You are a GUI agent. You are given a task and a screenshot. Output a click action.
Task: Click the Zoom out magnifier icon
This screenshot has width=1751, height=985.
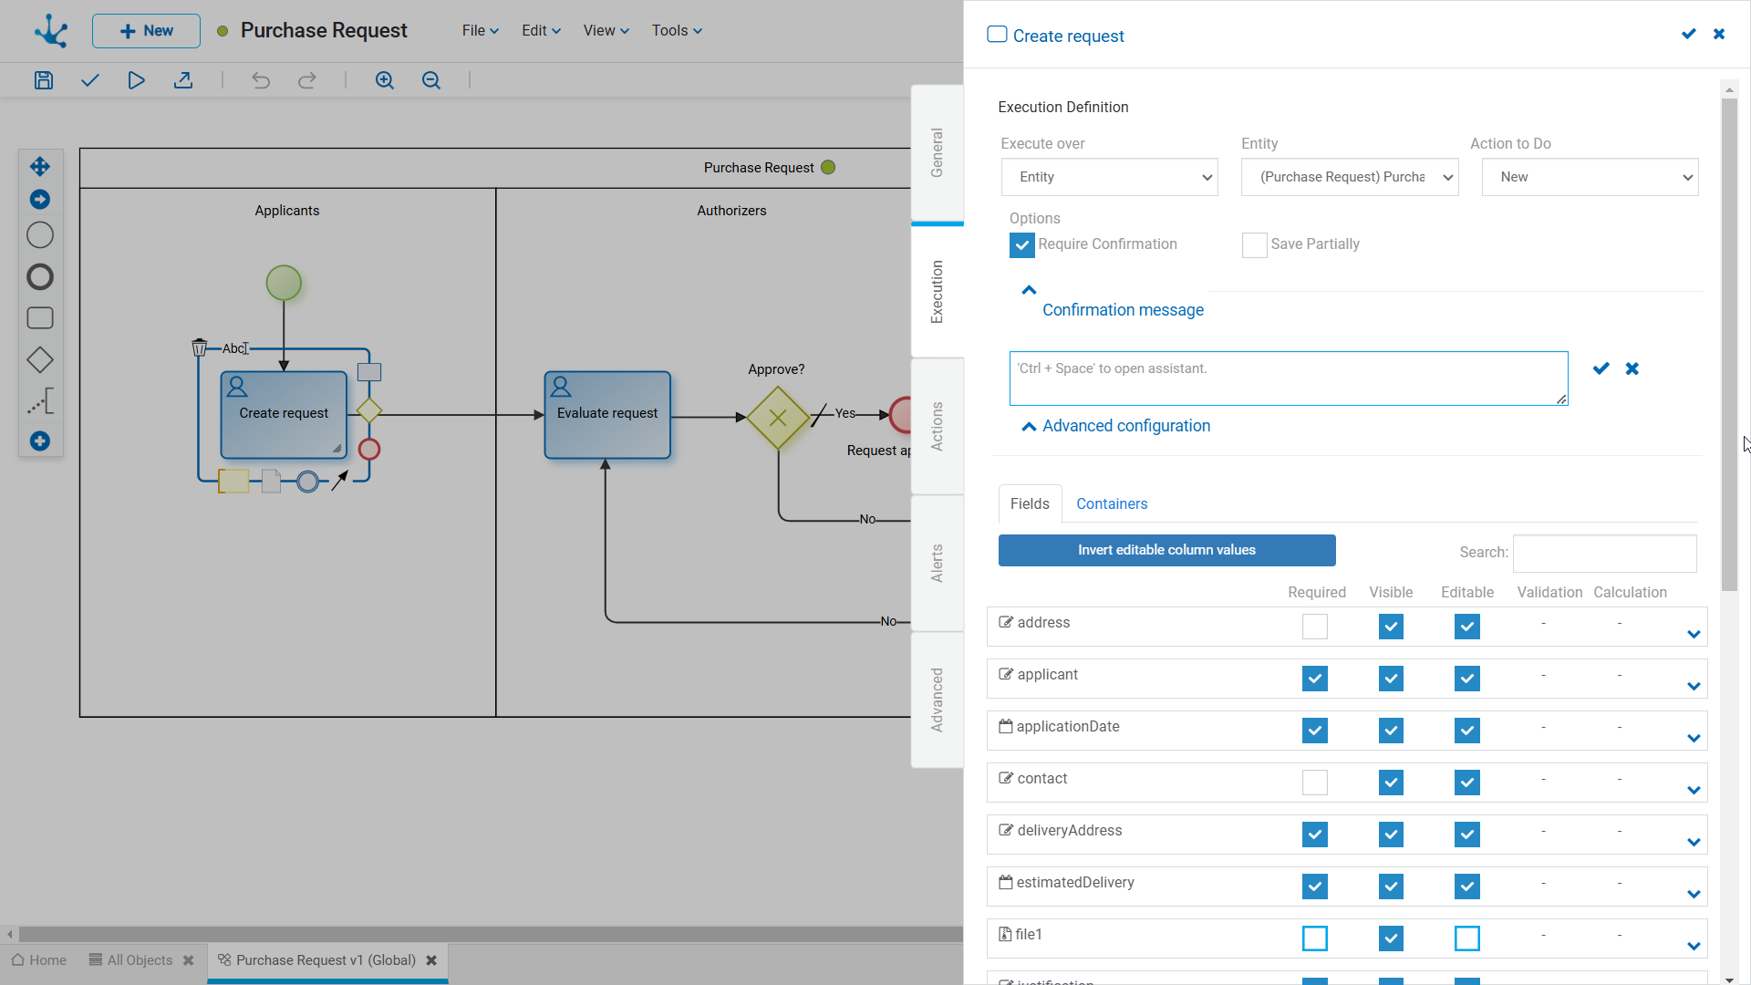click(431, 80)
